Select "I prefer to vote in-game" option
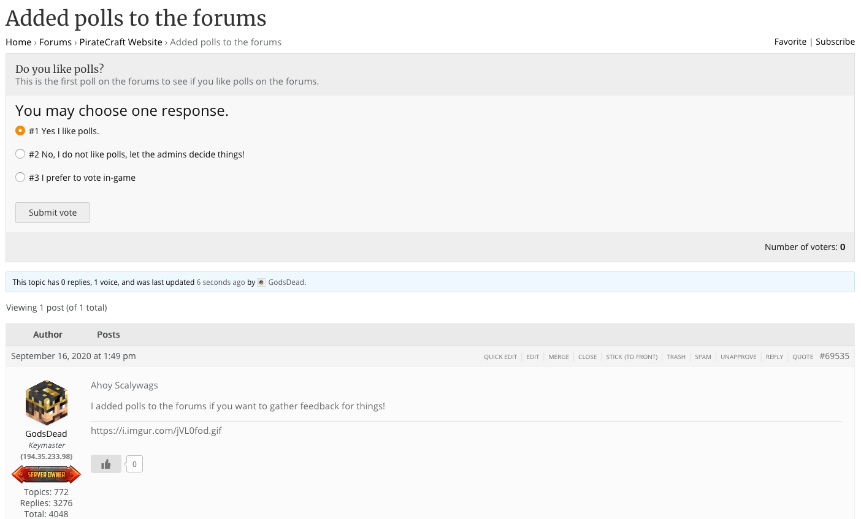Viewport: 861px width, 519px height. coord(20,177)
